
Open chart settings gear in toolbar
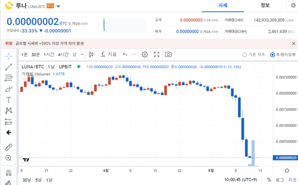(145, 55)
